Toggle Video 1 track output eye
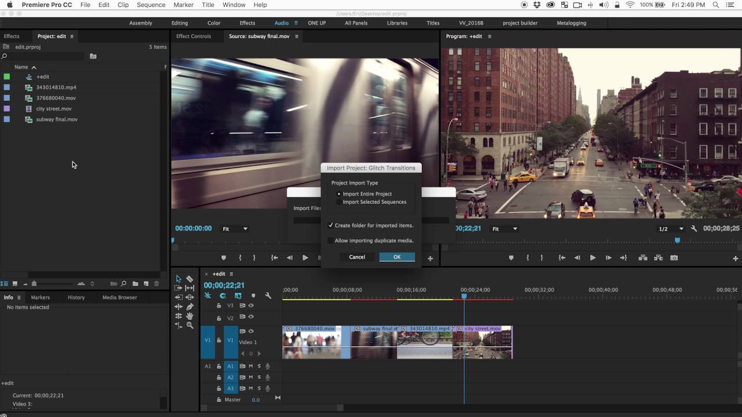Viewport: 742px width, 417px height. click(251, 331)
